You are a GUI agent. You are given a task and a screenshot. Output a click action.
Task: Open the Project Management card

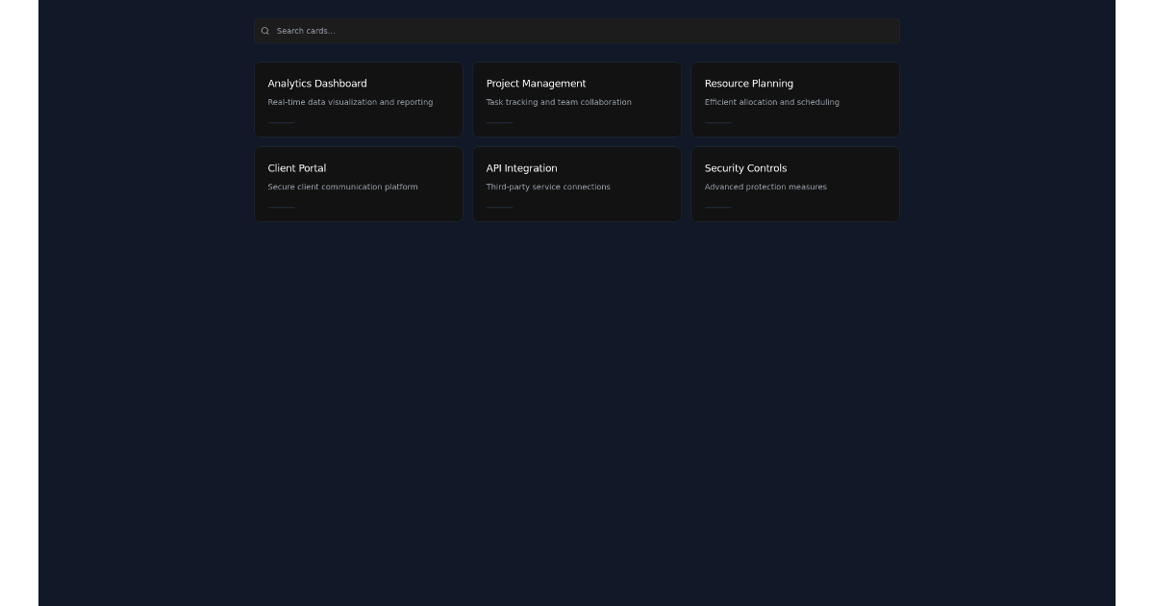point(576,99)
